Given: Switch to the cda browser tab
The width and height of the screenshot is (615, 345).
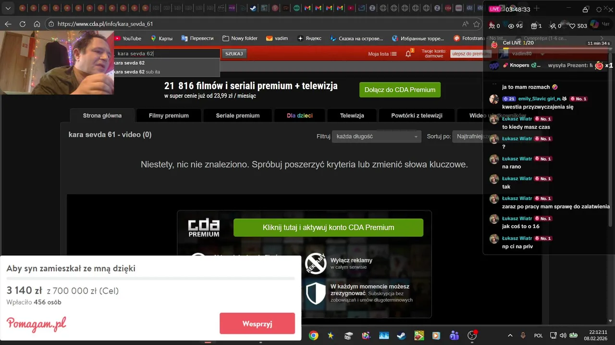Looking at the screenshot, I should [x=448, y=8].
